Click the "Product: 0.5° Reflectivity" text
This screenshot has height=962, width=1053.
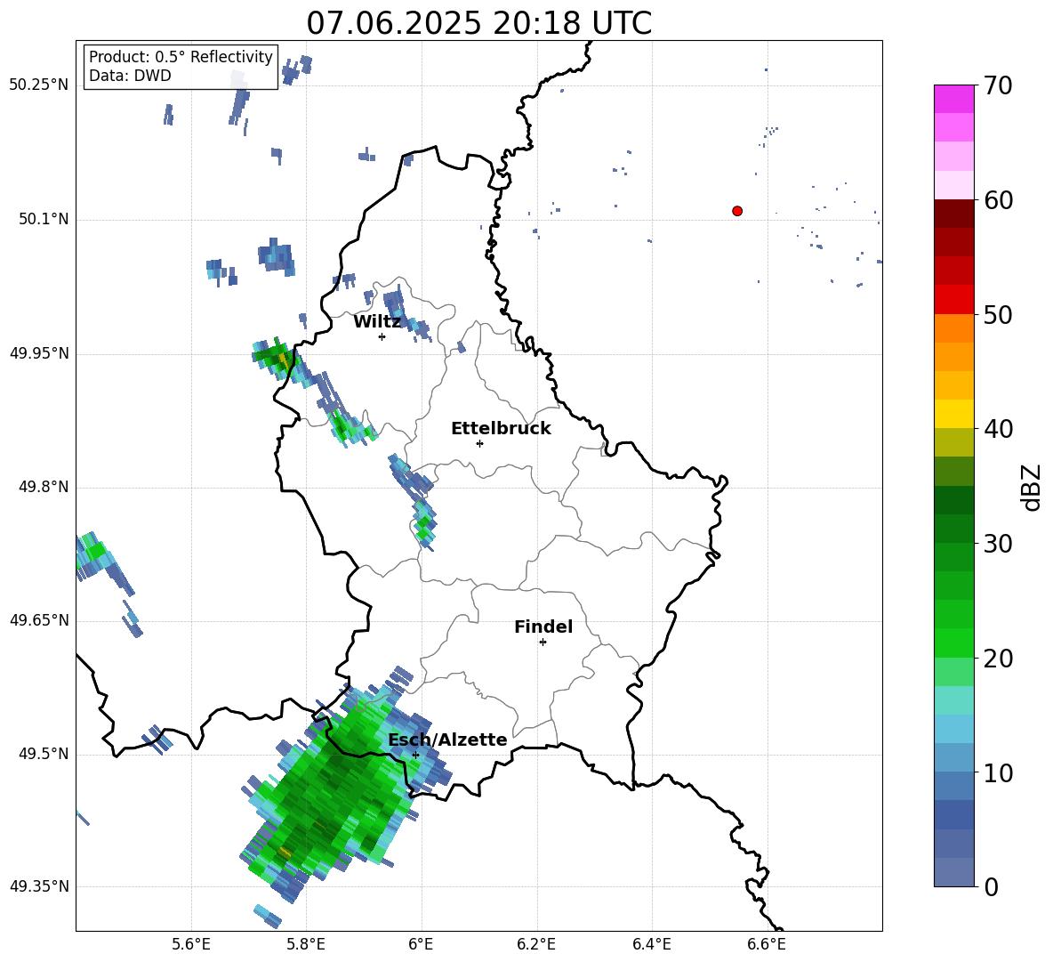(181, 56)
